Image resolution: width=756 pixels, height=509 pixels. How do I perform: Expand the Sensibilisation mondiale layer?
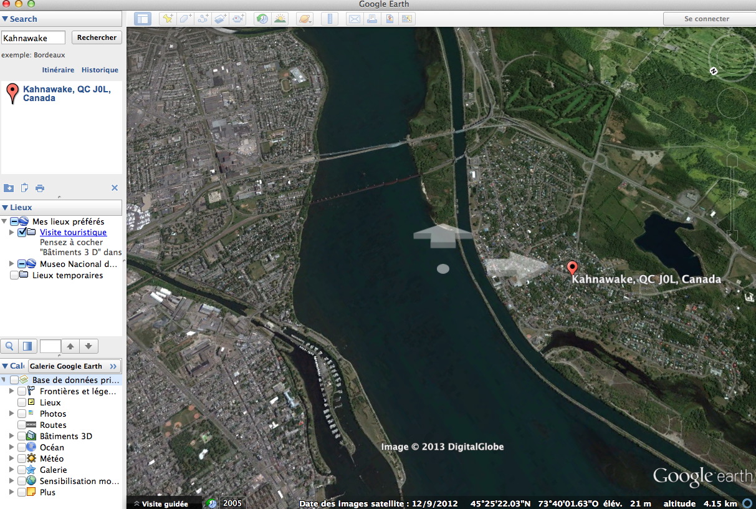point(12,481)
